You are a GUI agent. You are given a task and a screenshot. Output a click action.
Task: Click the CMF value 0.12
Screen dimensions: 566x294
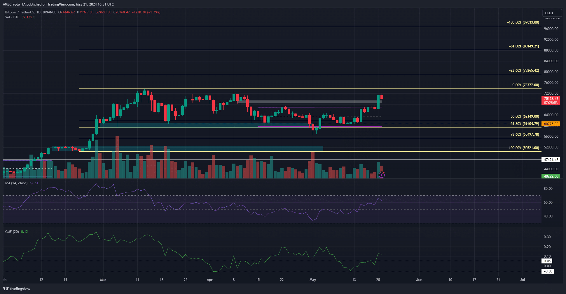coord(25,232)
